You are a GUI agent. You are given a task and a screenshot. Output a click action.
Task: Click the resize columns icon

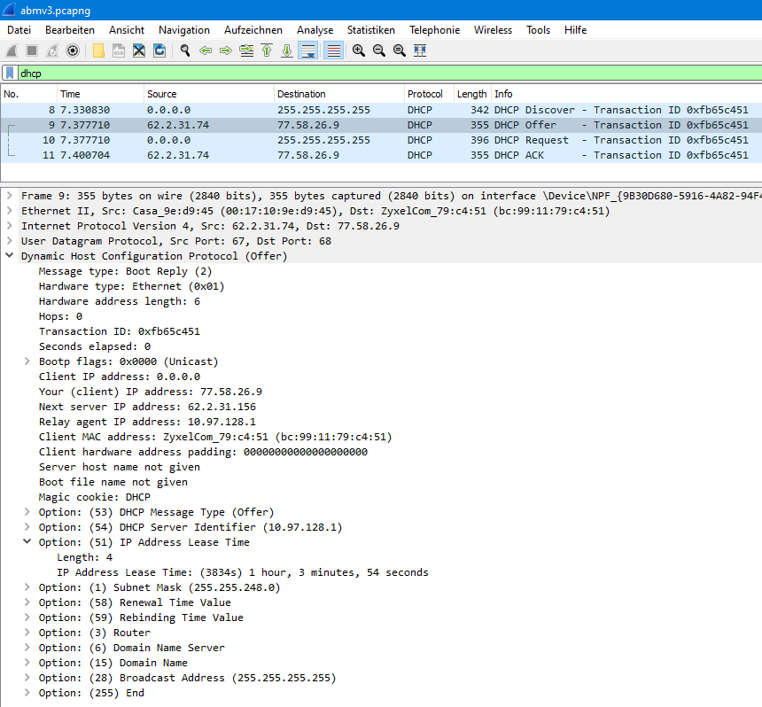point(420,50)
